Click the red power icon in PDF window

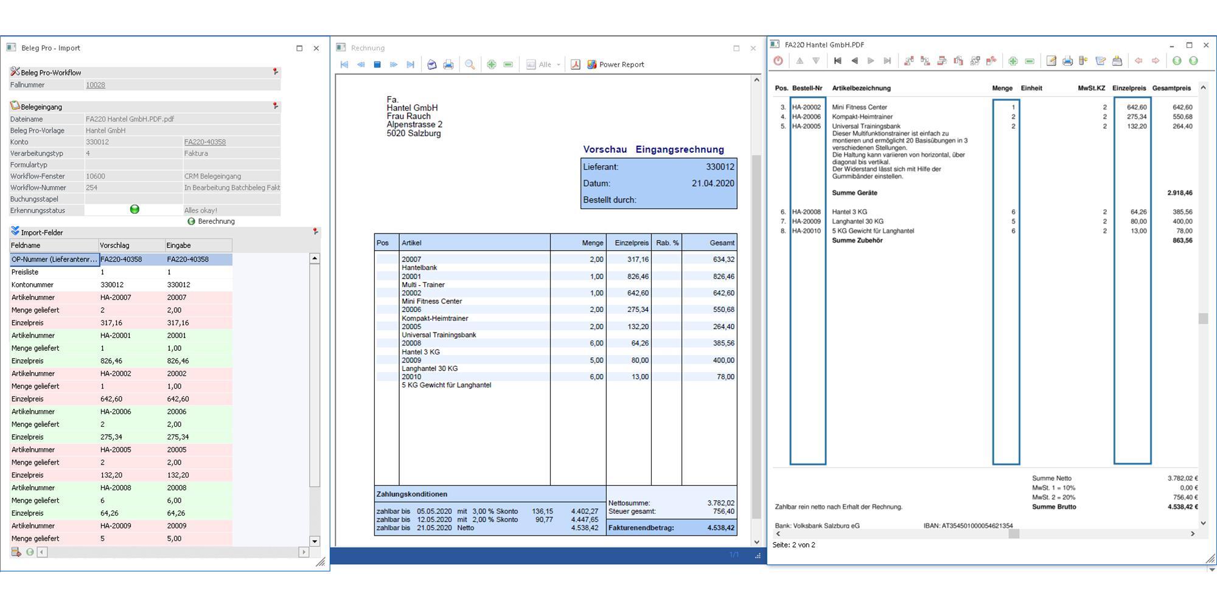pyautogui.click(x=778, y=61)
